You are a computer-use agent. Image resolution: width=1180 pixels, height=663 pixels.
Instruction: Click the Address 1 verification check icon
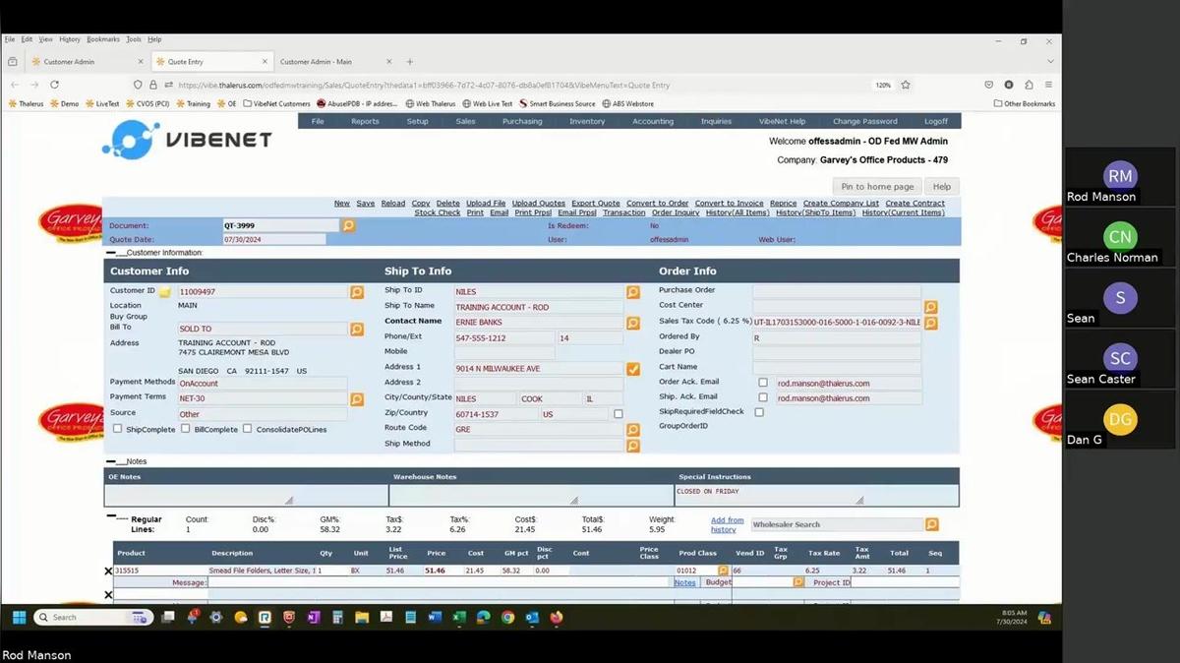pyautogui.click(x=633, y=369)
